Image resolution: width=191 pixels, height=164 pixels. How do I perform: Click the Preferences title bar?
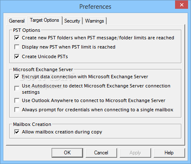click(x=95, y=7)
